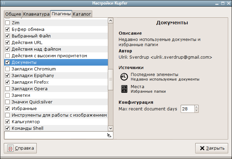Click the scrollbar down arrow in plugin list
Screen dimensions: 232x159
[x=111, y=128]
